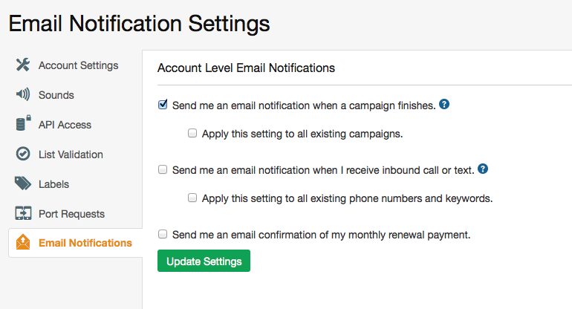
Task: Enable email notification for inbound call or text
Action: tap(163, 169)
